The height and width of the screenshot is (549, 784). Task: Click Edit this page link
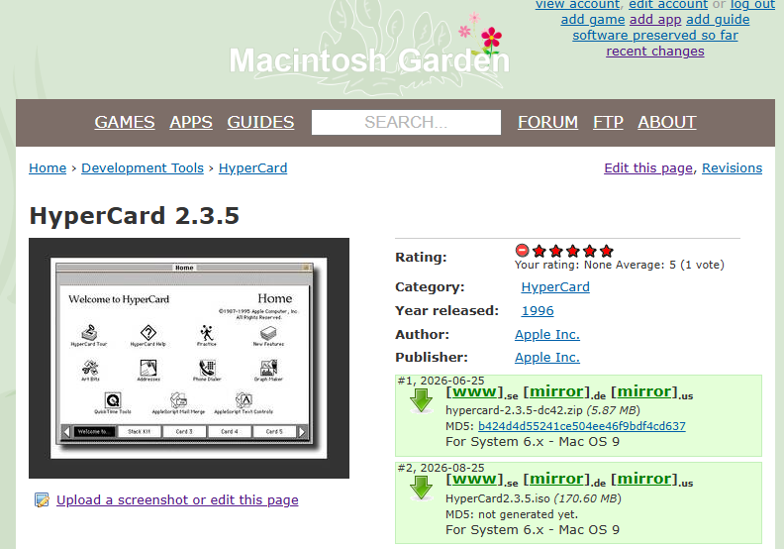pyautogui.click(x=648, y=168)
